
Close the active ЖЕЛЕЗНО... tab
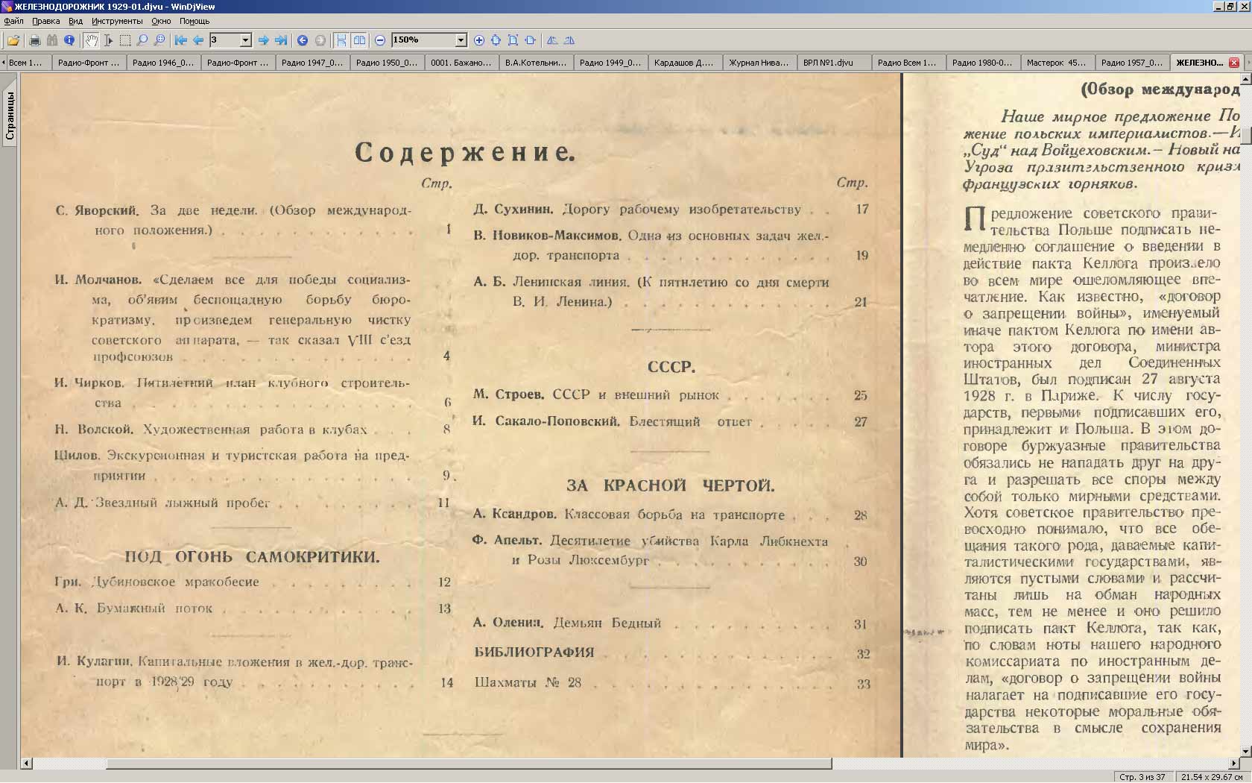pos(1233,63)
